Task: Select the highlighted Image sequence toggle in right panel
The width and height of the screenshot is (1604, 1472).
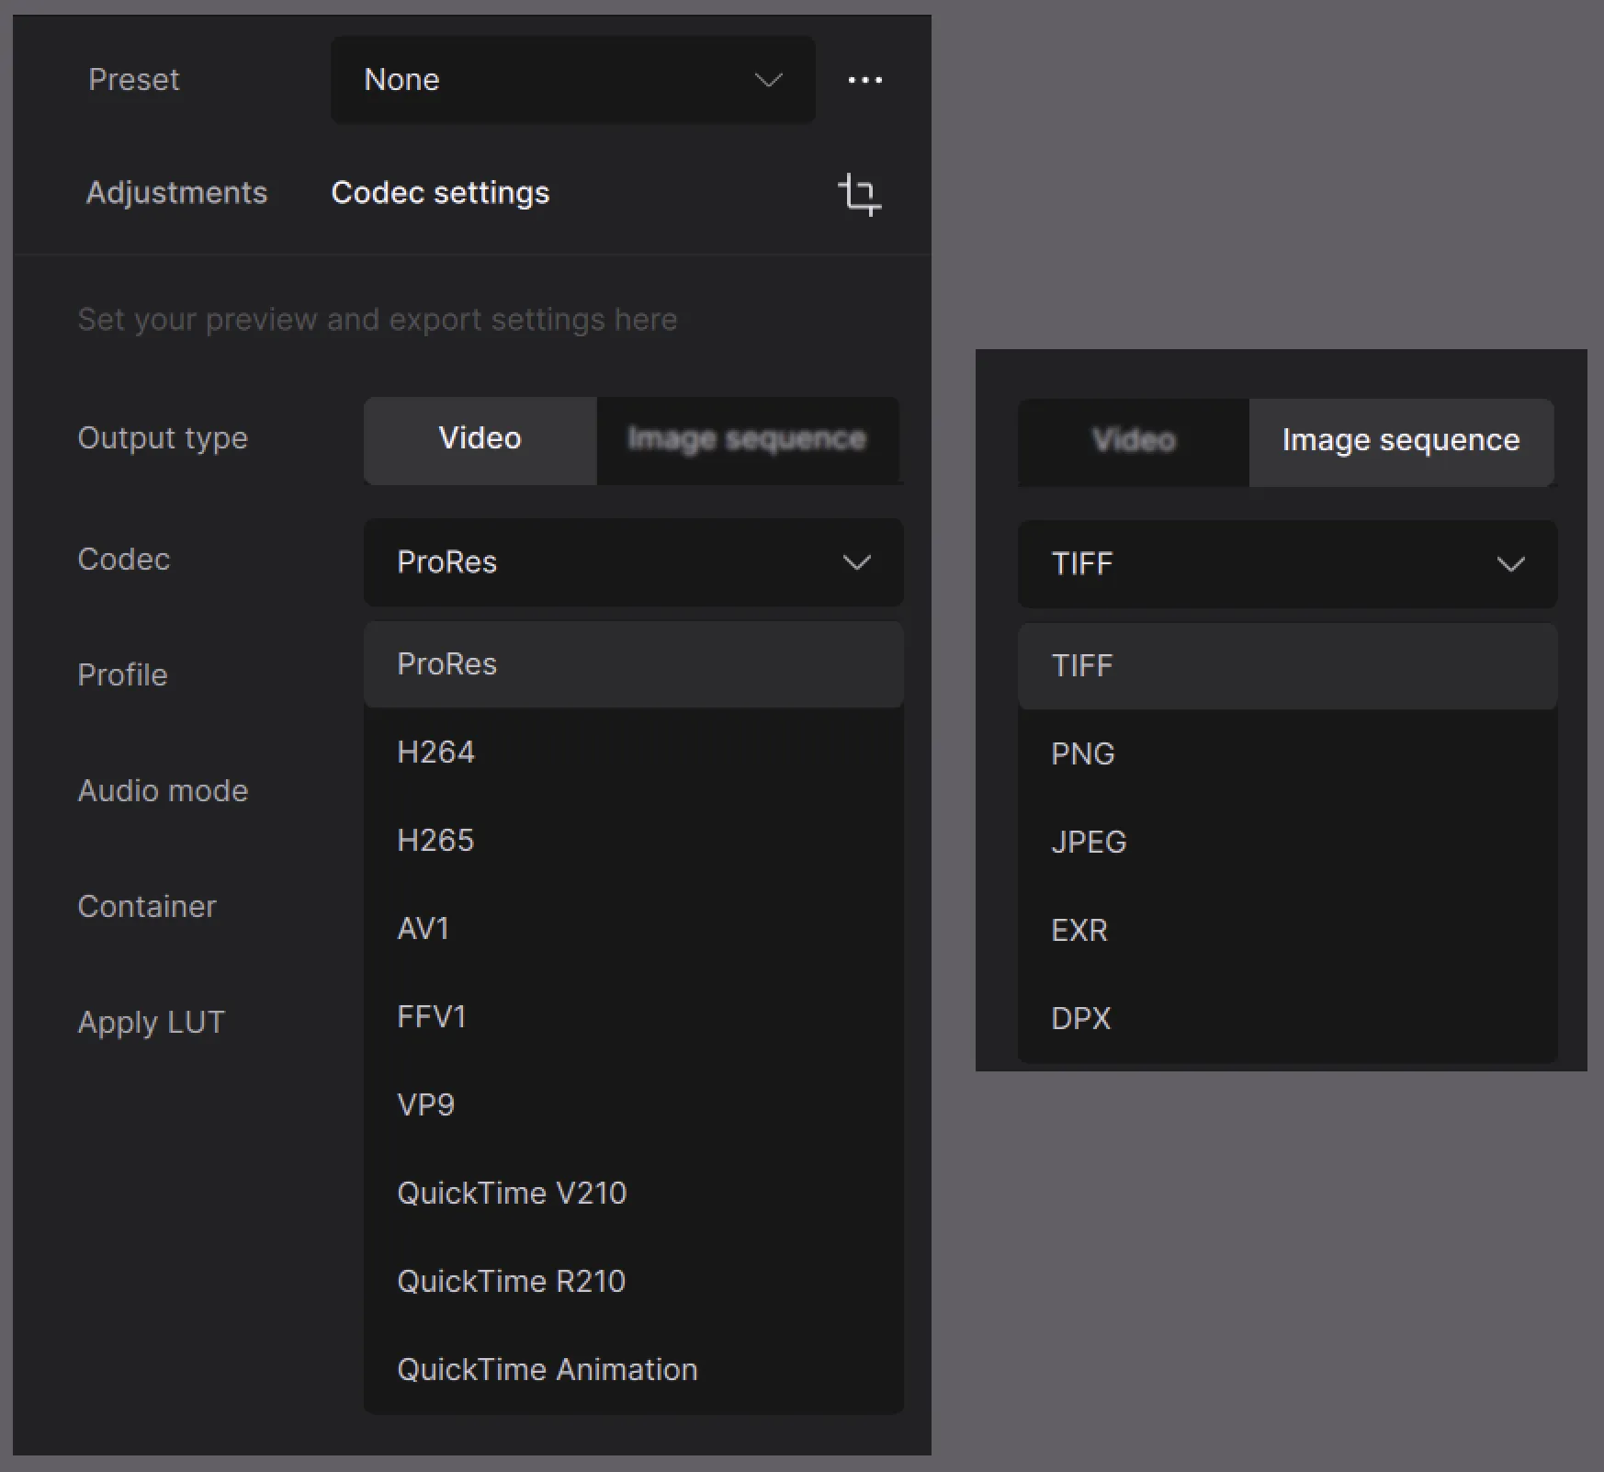Action: coord(1400,441)
